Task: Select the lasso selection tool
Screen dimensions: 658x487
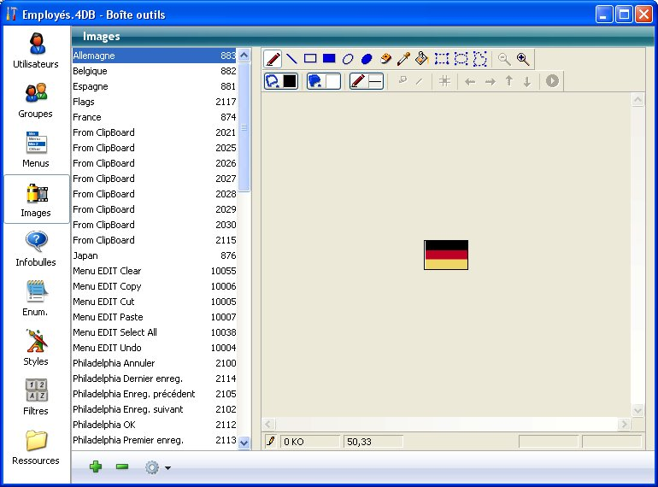Action: [x=480, y=59]
